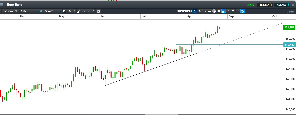Click the 145,000 price axis label
The width and height of the screenshot is (296, 115).
[290, 89]
